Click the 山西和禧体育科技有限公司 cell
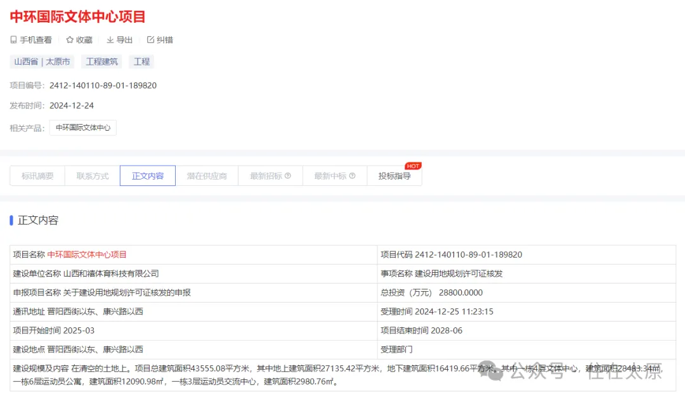685x399 pixels. [193, 273]
